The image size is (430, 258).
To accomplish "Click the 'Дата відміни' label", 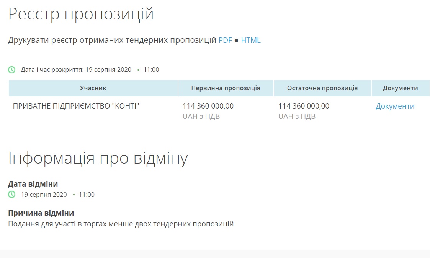I will coord(33,184).
